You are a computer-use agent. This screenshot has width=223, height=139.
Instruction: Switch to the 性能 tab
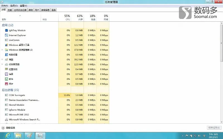(x=10, y=10)
